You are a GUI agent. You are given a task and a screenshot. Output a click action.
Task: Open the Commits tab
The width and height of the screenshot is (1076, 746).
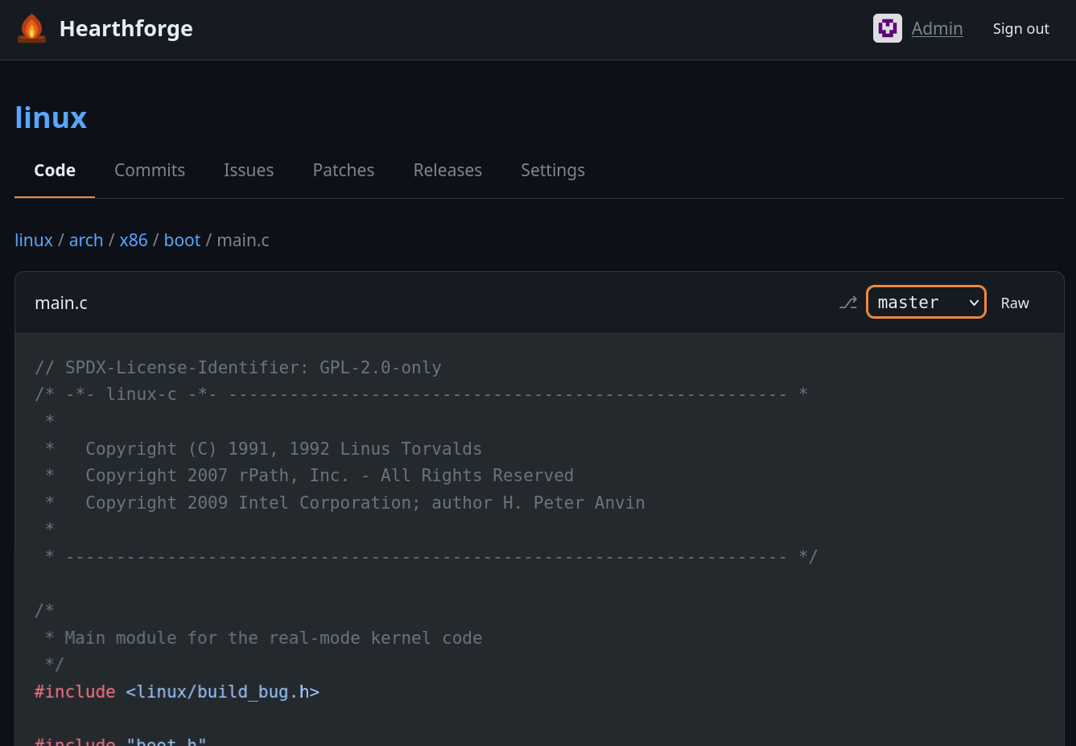pyautogui.click(x=150, y=170)
